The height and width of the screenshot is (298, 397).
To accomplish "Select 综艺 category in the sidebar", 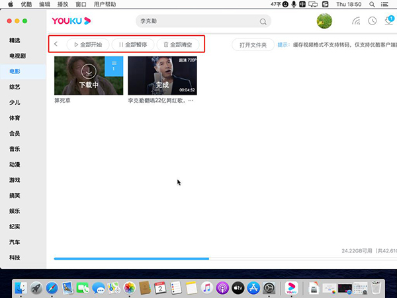I will tap(15, 86).
